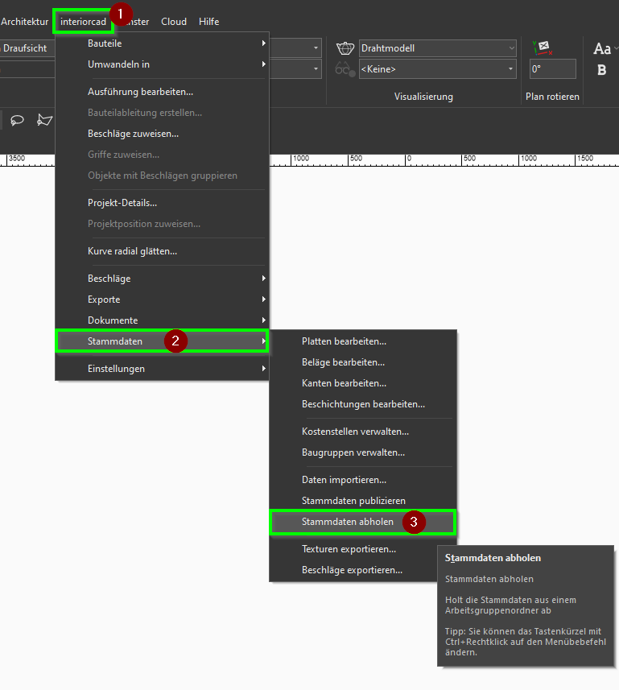Toggle bold B text formatting
Viewport: 619px width, 690px height.
click(x=601, y=69)
